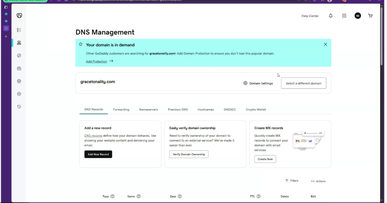Image resolution: width=387 pixels, height=203 pixels.
Task: Click the MX records email illustration
Action: 308,141
